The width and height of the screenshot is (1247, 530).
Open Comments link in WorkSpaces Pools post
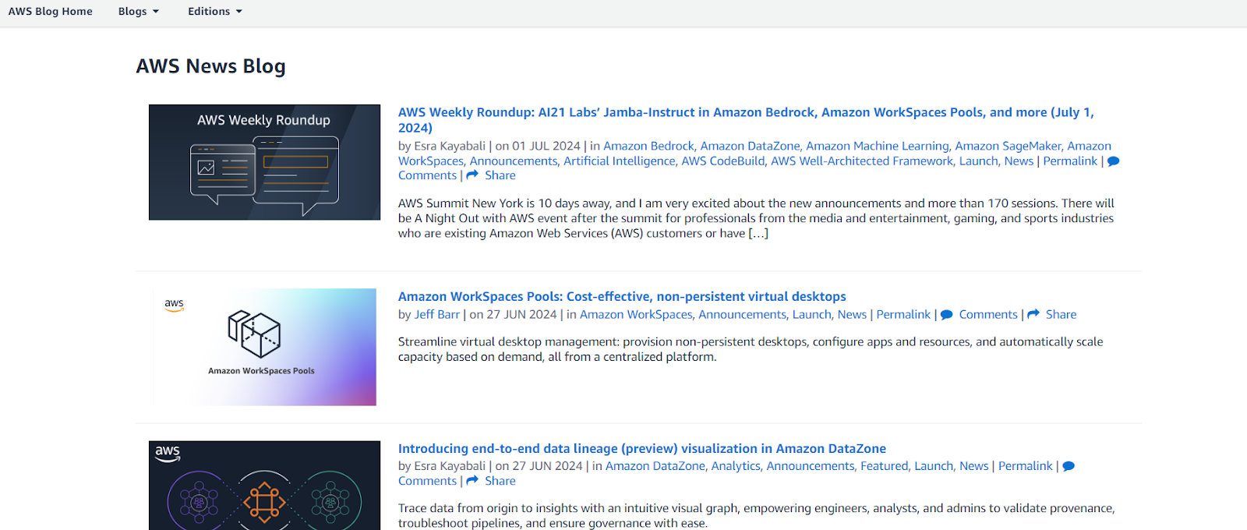(988, 314)
